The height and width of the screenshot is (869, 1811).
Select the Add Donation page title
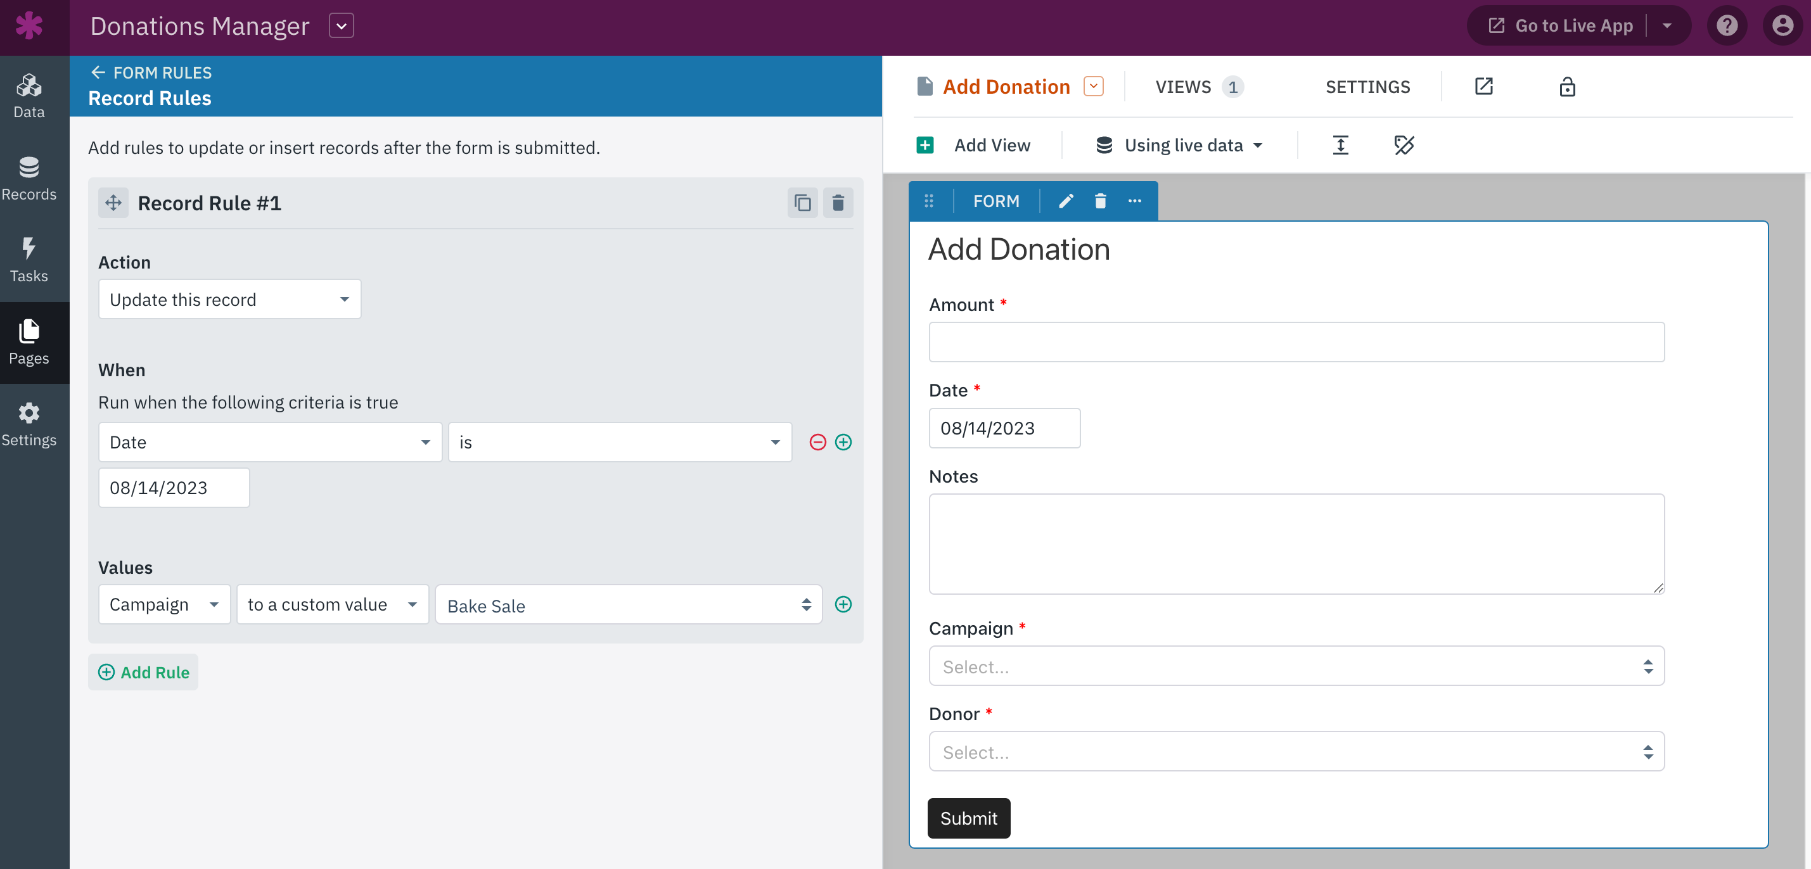coord(1006,86)
